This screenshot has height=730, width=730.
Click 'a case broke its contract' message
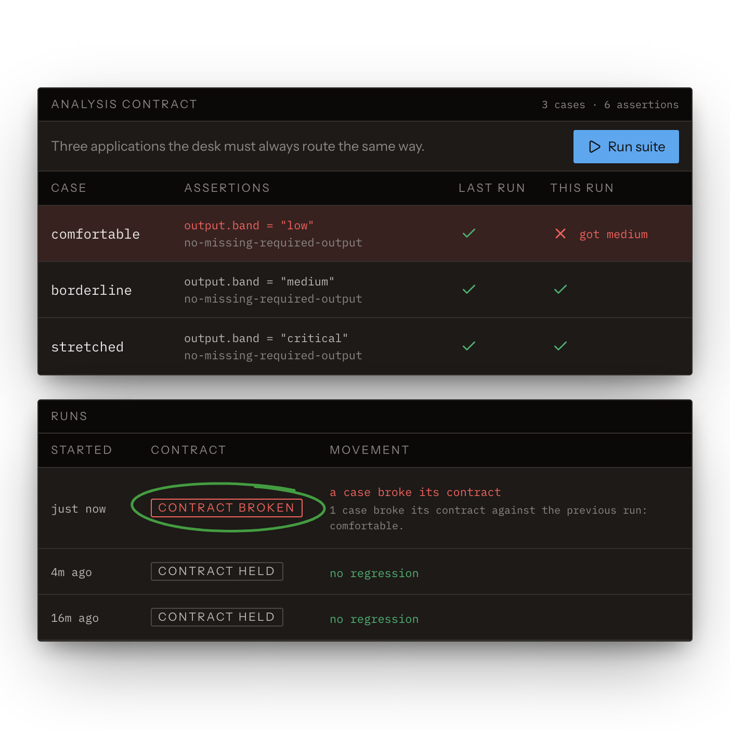pyautogui.click(x=415, y=492)
